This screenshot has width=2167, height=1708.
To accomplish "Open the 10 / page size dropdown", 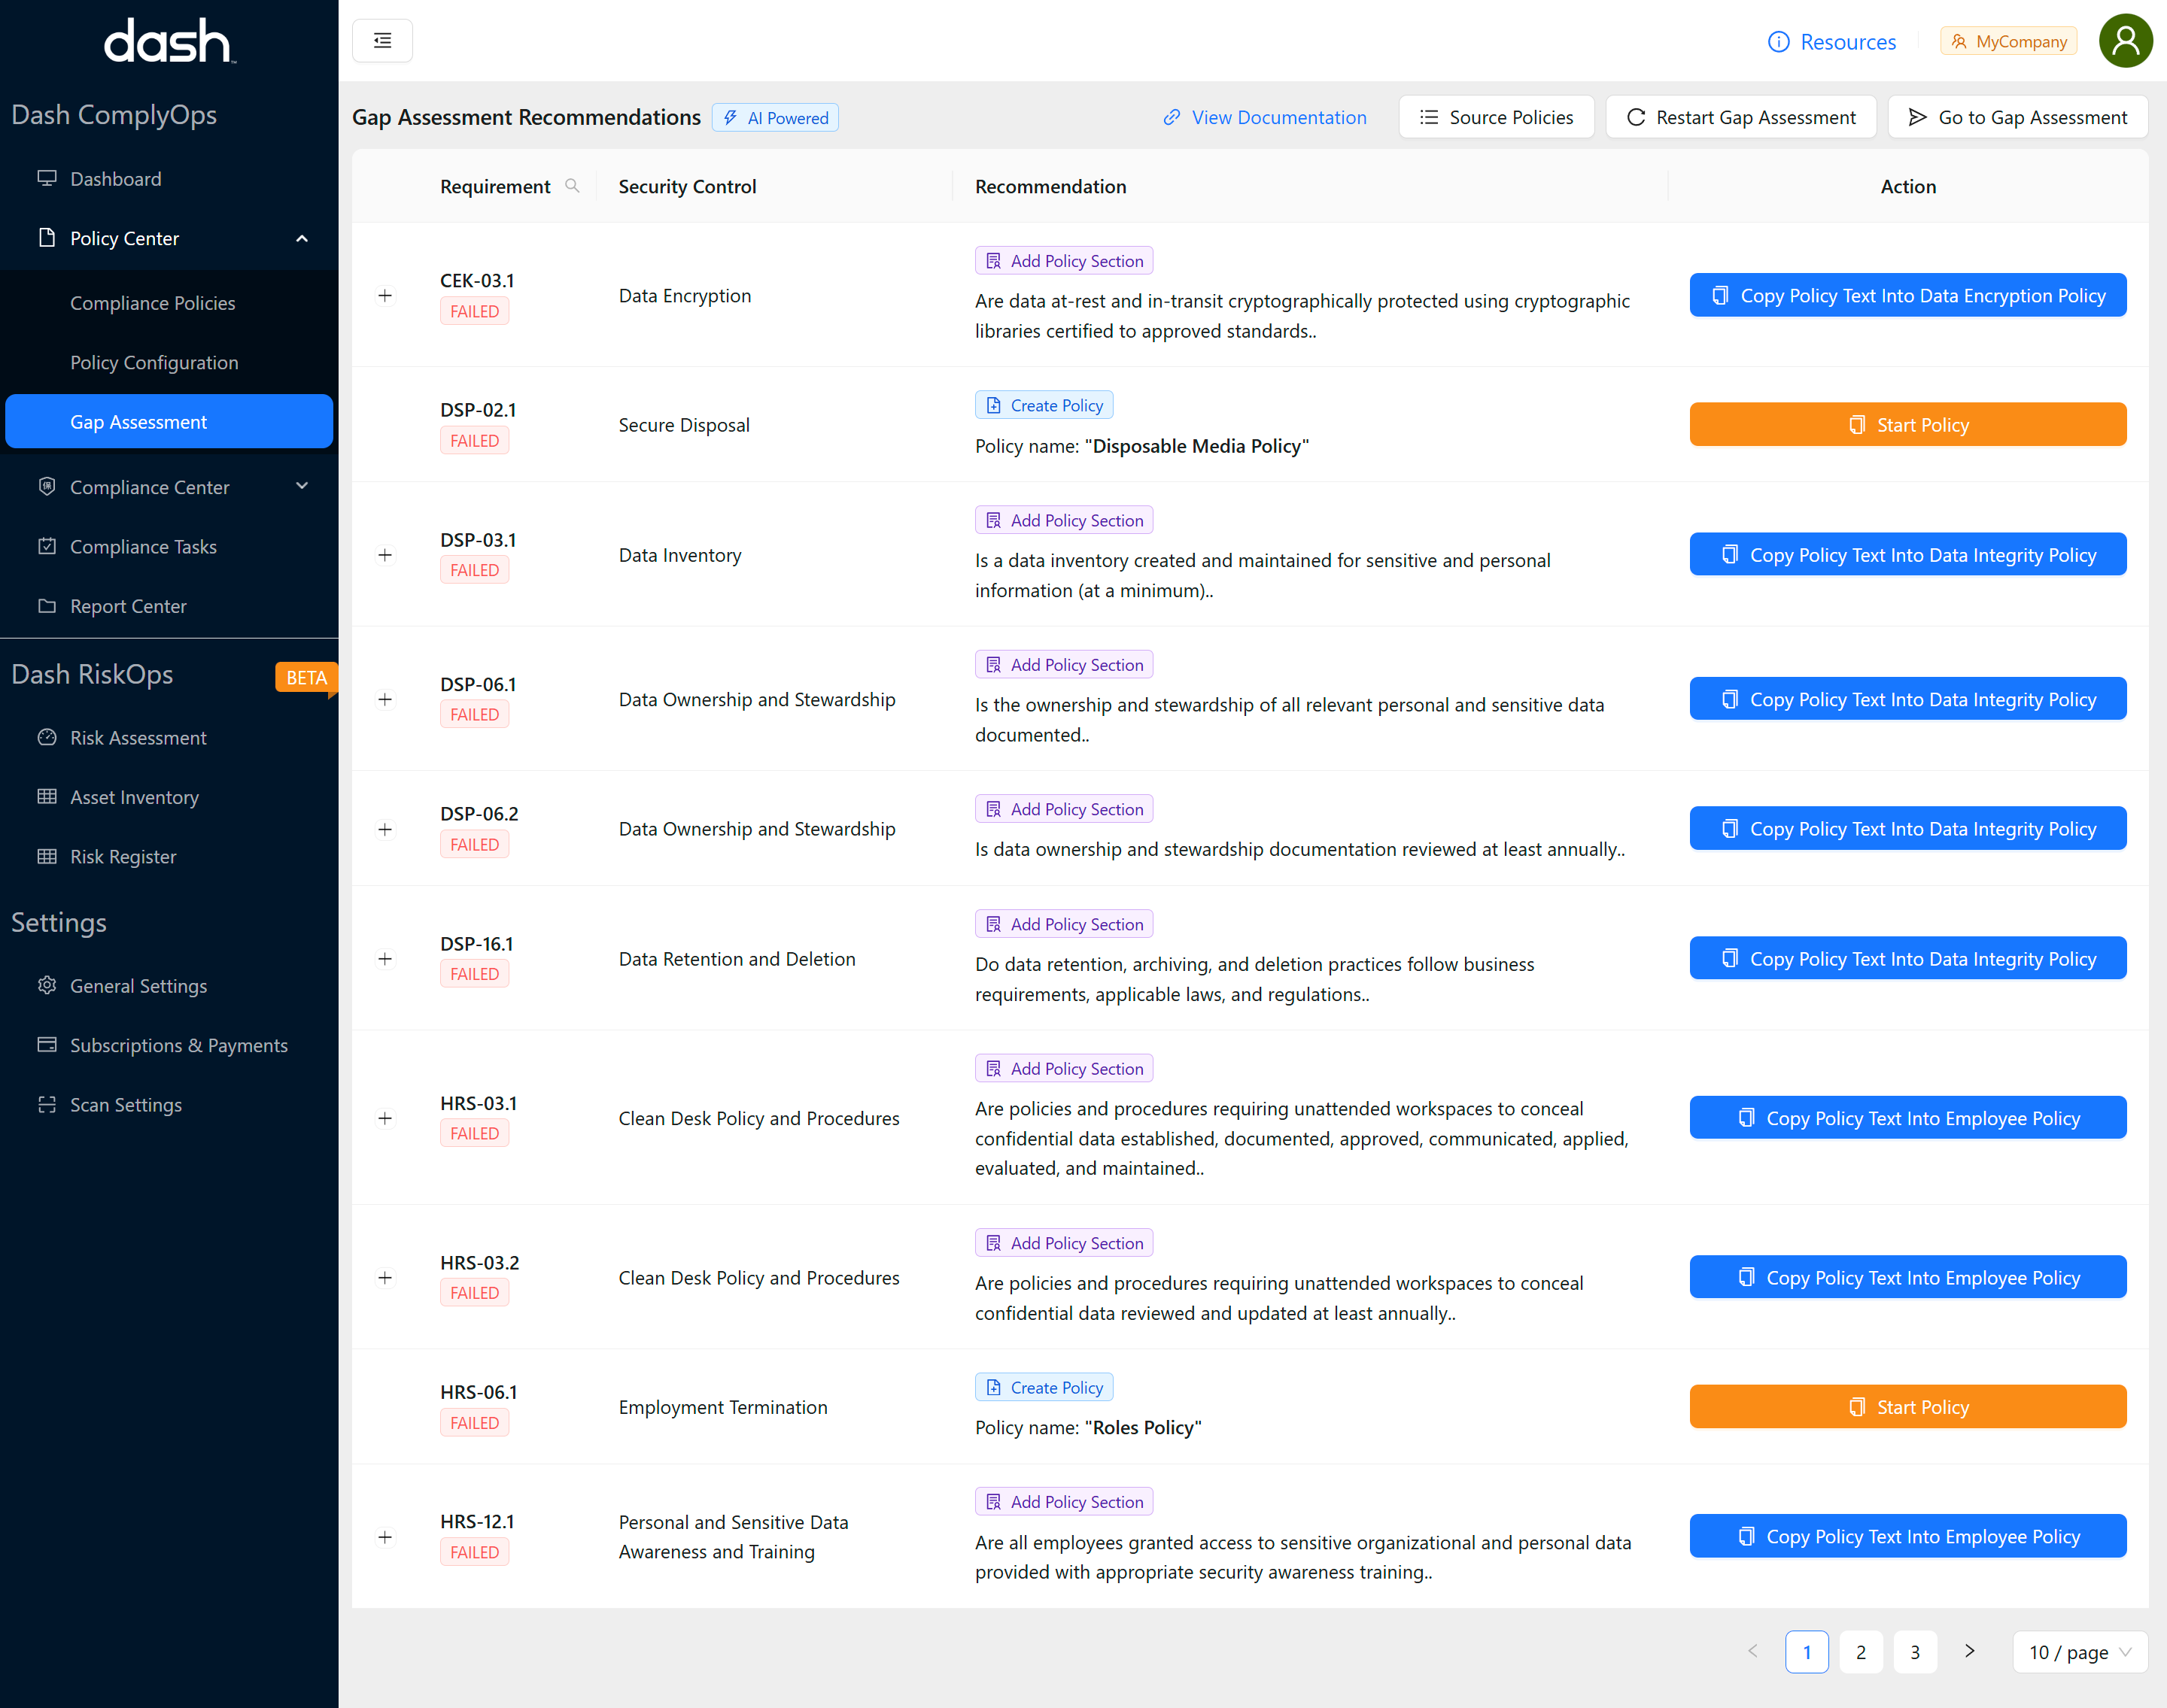I will coord(2079,1652).
